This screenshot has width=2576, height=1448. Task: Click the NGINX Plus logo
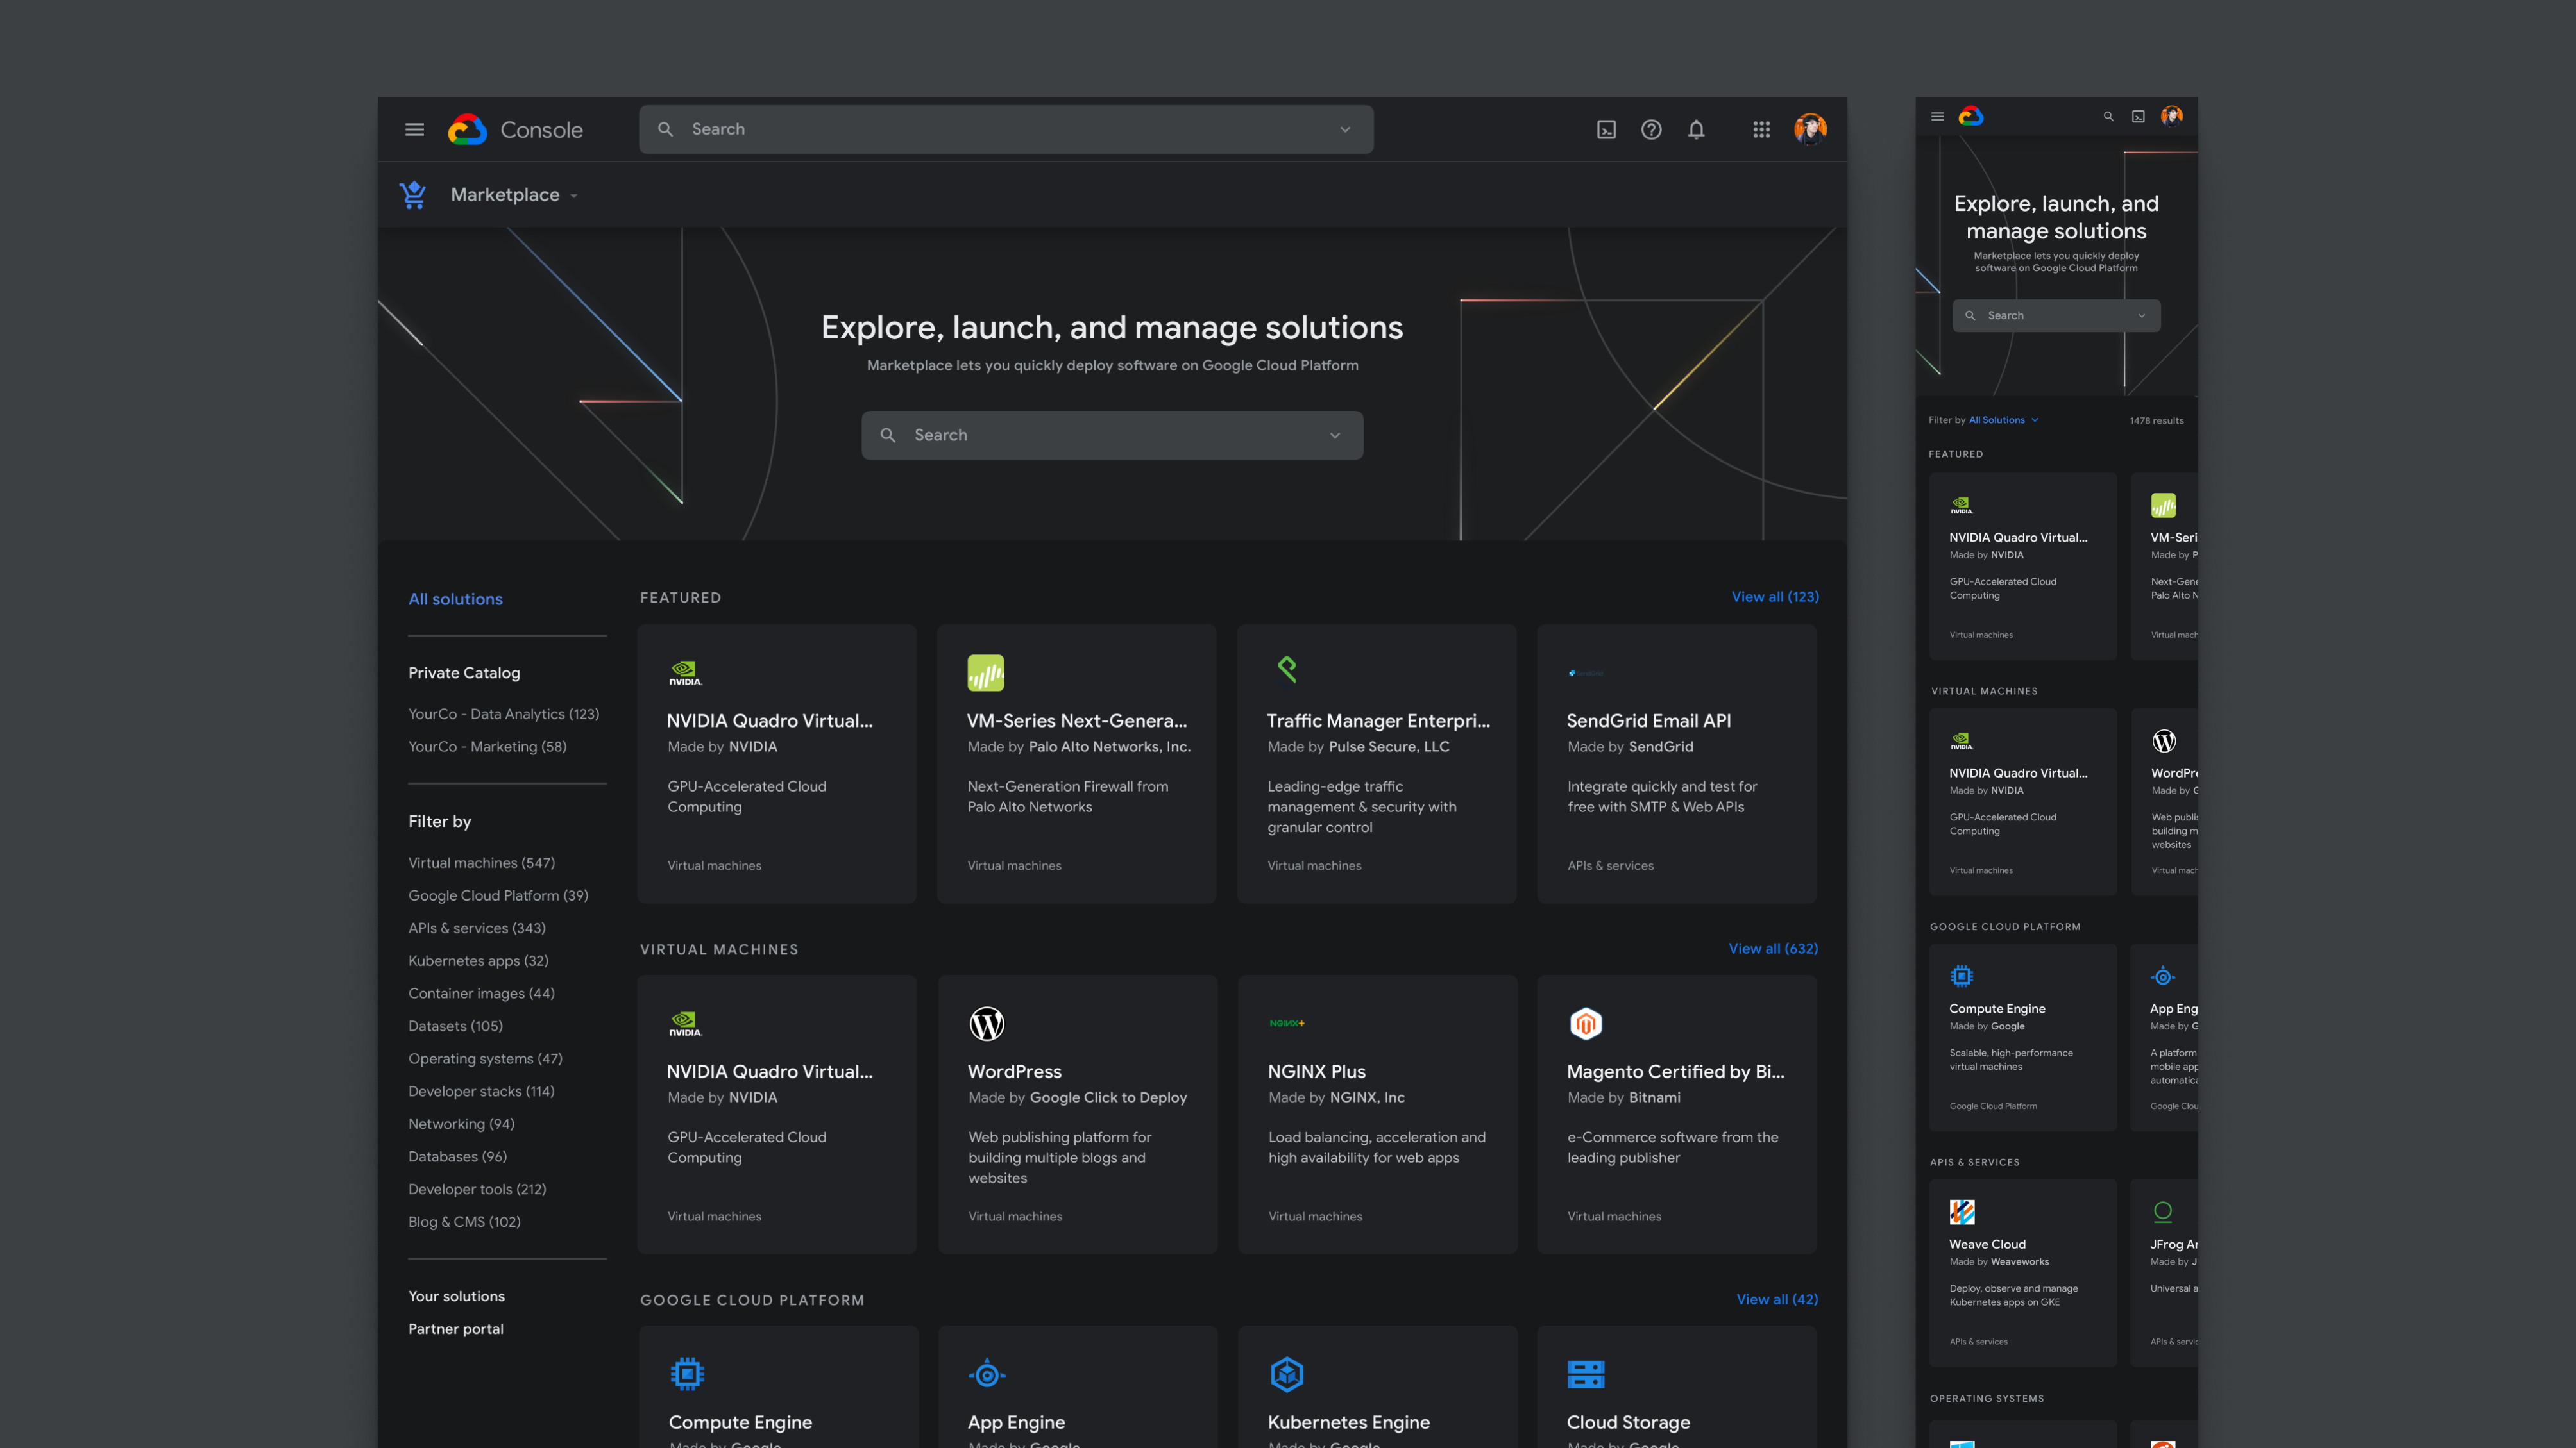[x=1286, y=1022]
